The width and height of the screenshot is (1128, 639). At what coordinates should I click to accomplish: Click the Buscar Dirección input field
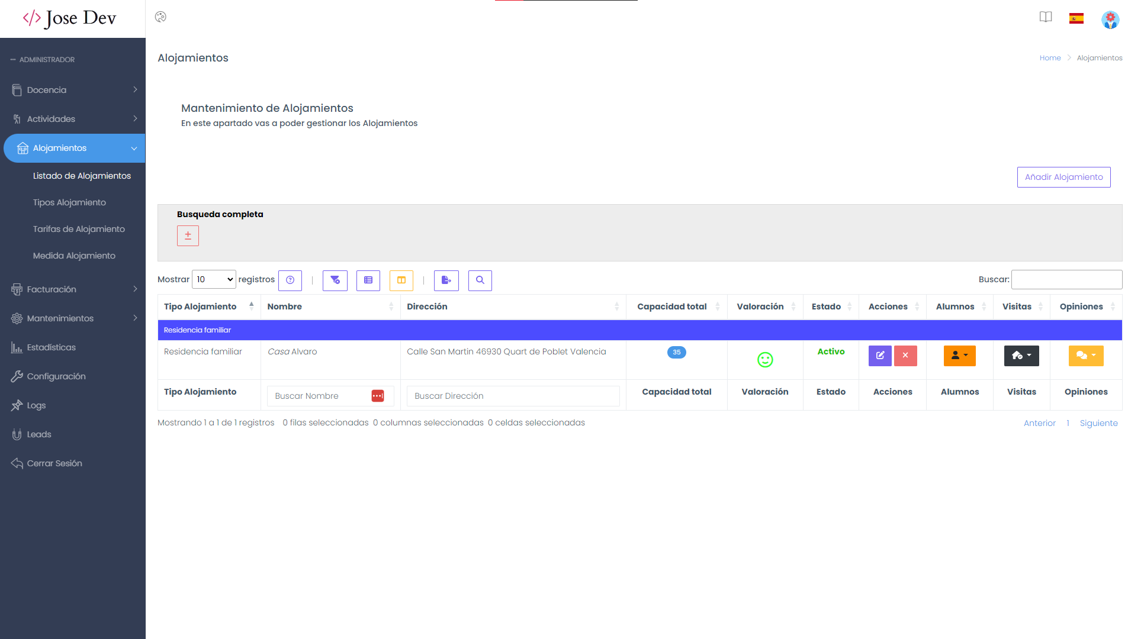pyautogui.click(x=513, y=396)
